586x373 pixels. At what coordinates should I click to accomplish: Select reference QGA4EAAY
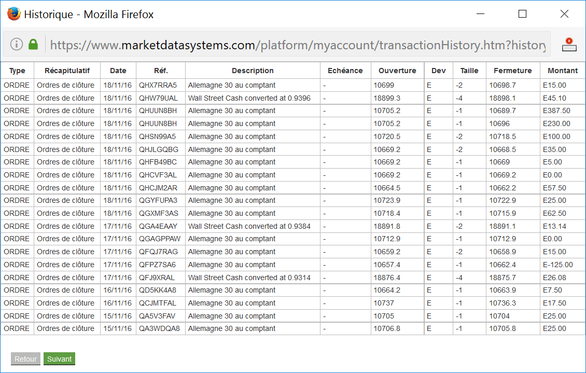point(158,226)
